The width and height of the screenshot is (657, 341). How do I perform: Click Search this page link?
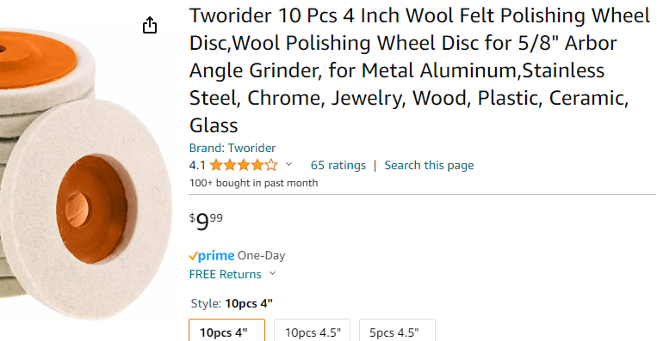pyautogui.click(x=429, y=166)
